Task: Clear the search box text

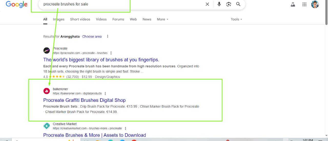Action: 207,4
